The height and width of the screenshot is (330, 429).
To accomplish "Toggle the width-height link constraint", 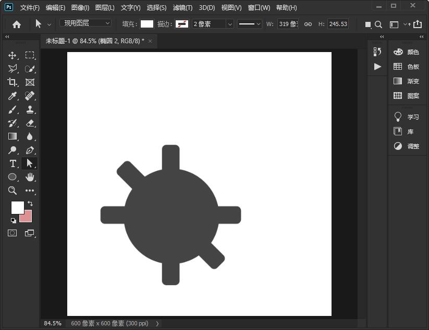I will click(308, 24).
